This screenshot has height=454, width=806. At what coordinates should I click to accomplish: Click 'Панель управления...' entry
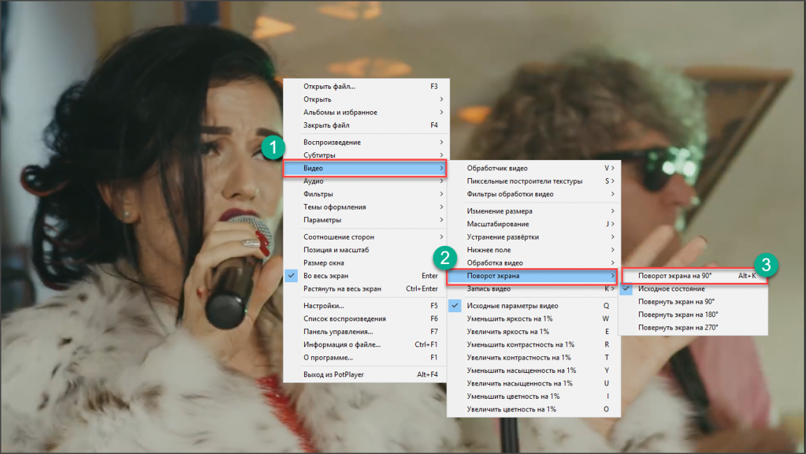(x=366, y=332)
